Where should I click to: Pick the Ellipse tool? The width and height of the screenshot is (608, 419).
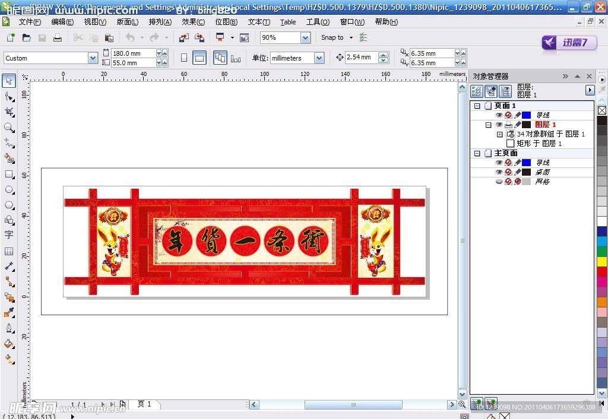(9, 190)
